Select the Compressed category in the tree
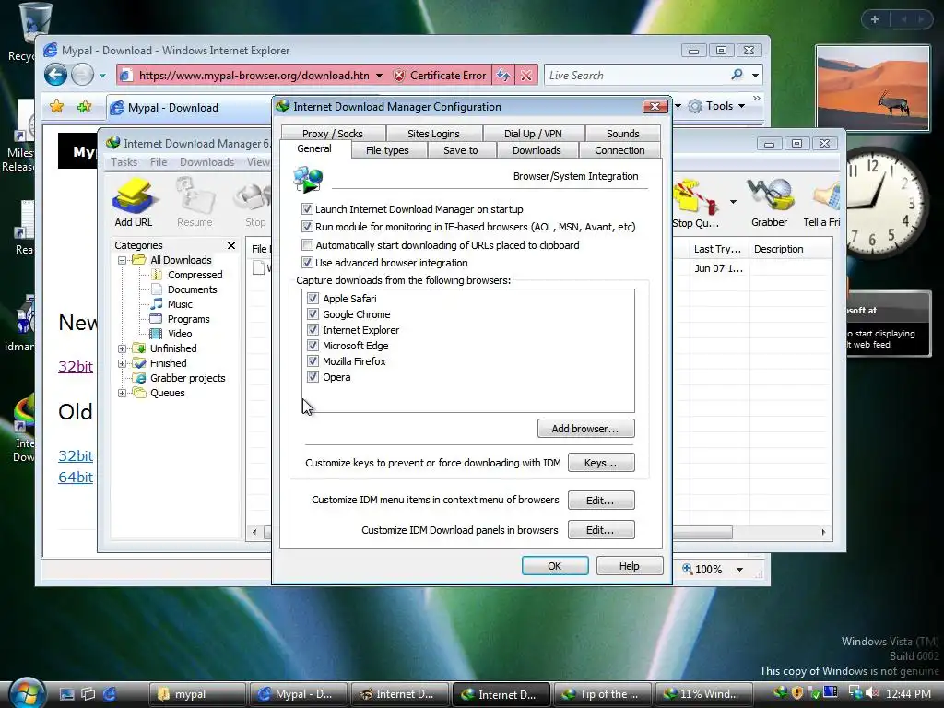Image resolution: width=944 pixels, height=708 pixels. pos(195,275)
